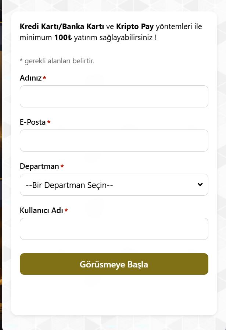This screenshot has height=330, width=226.
Task: Click the asterisk after Kullanıcı Adı
Action: [66, 210]
